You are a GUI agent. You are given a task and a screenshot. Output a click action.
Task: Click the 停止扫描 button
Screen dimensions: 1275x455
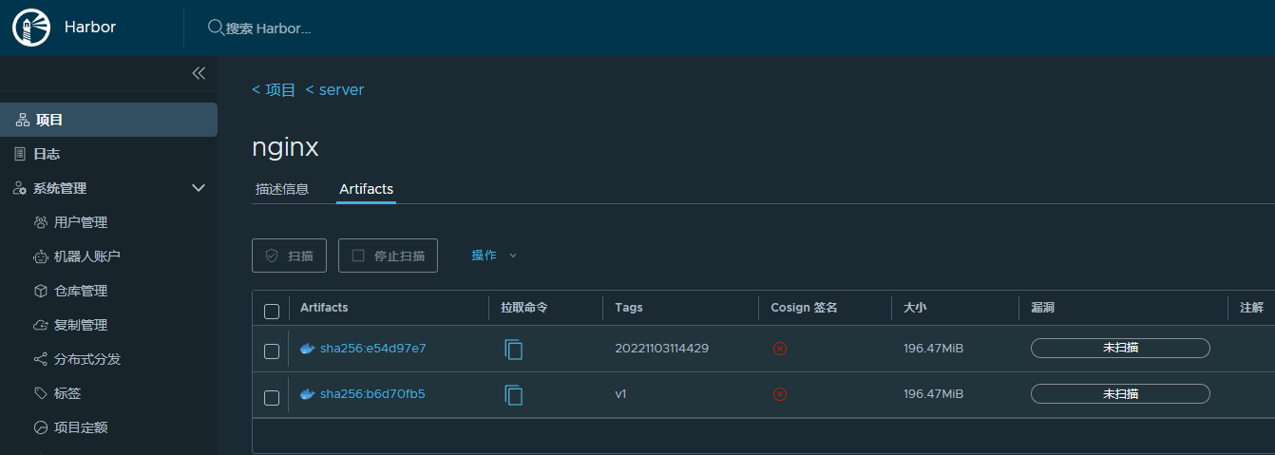[388, 256]
